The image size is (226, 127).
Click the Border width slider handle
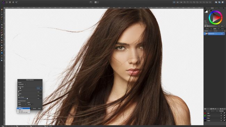[x=20, y=88]
